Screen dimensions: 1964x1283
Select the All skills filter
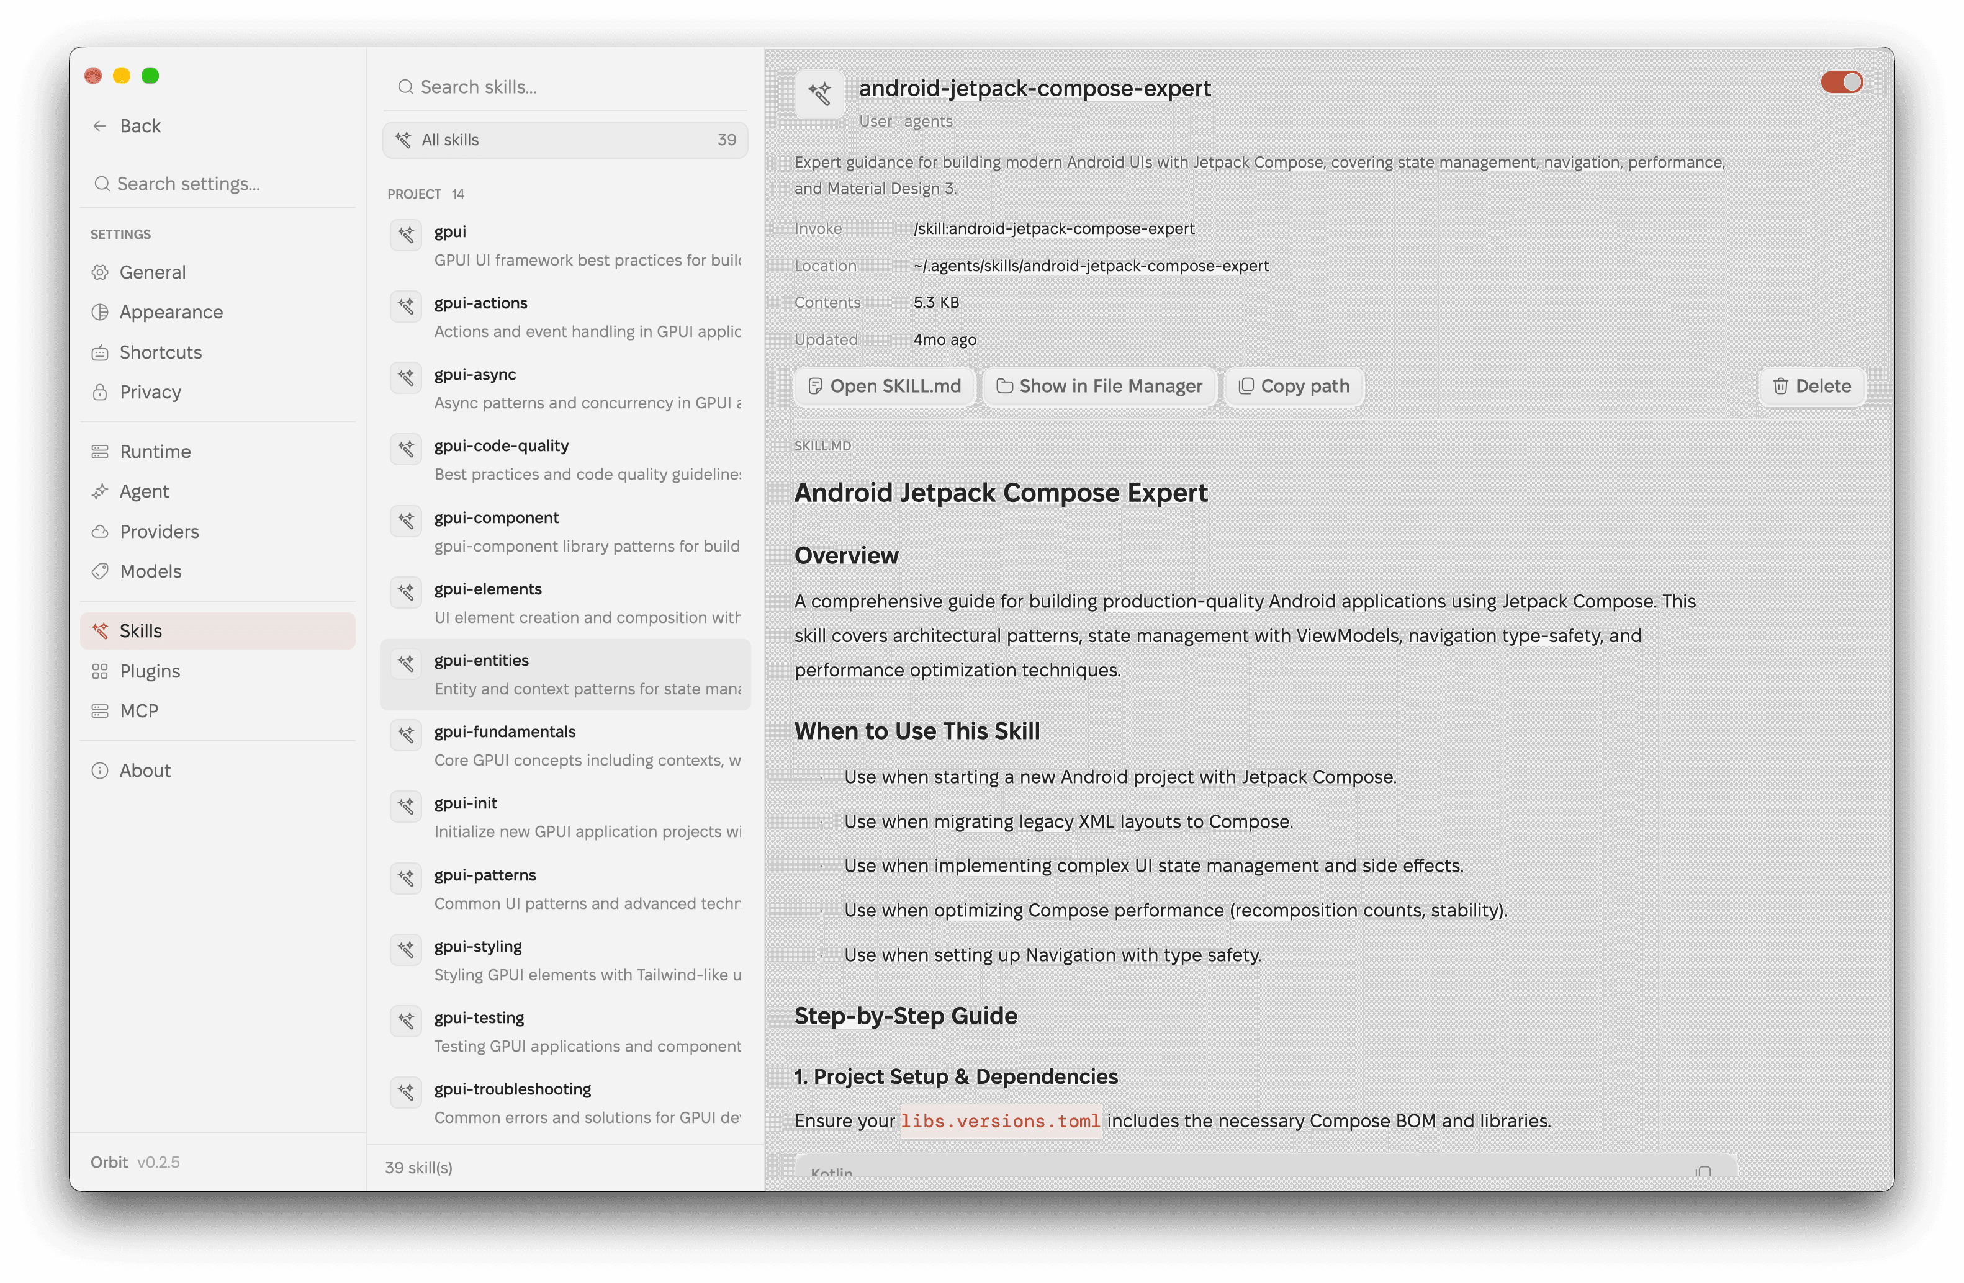(565, 140)
